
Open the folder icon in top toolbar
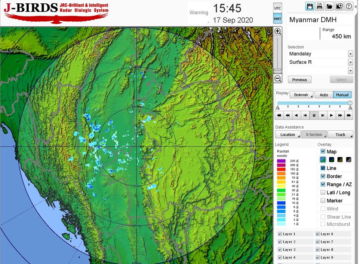point(329,6)
